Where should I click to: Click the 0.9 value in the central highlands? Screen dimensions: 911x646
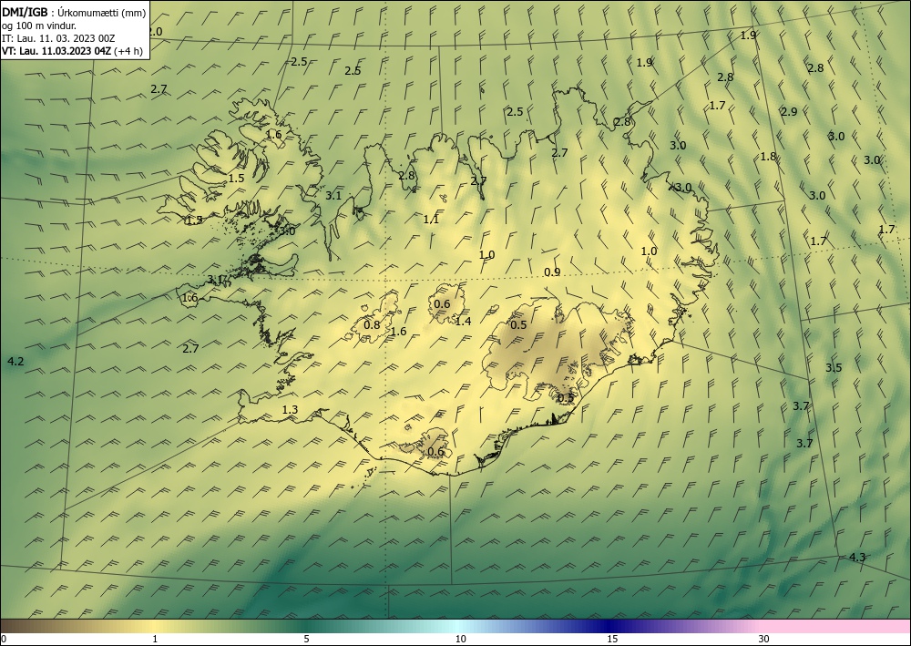553,272
